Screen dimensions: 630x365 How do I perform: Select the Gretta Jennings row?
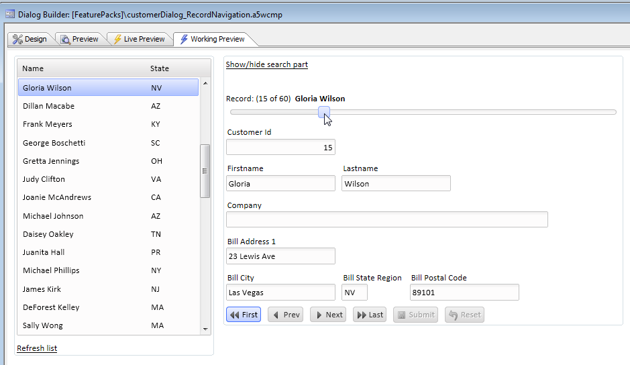(109, 161)
